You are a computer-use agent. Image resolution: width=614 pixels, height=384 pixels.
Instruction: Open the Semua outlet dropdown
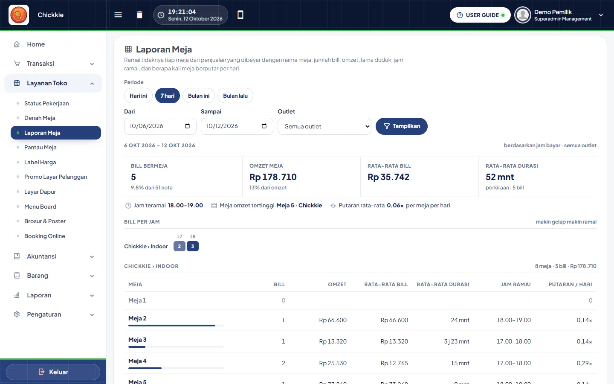(x=324, y=126)
